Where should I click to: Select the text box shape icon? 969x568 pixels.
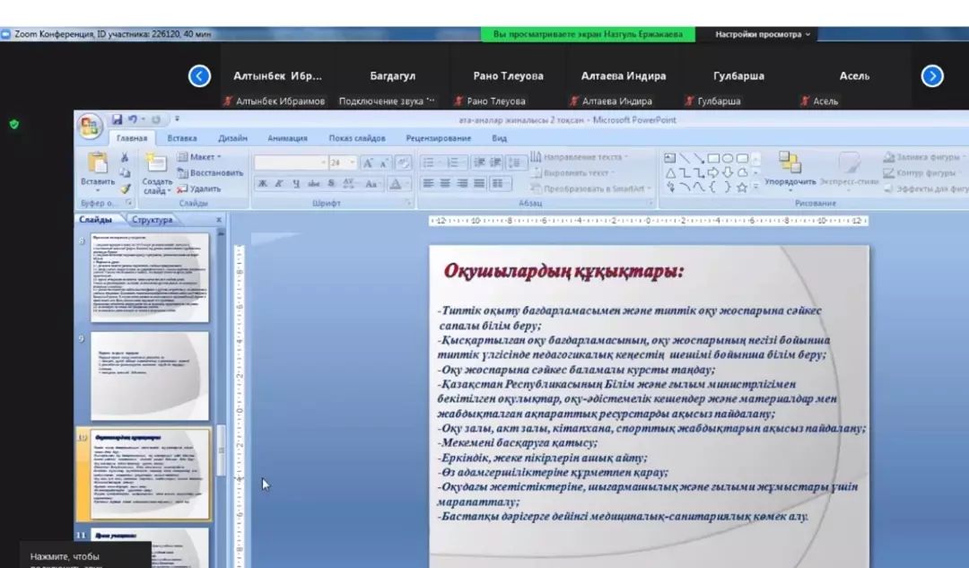coord(670,158)
